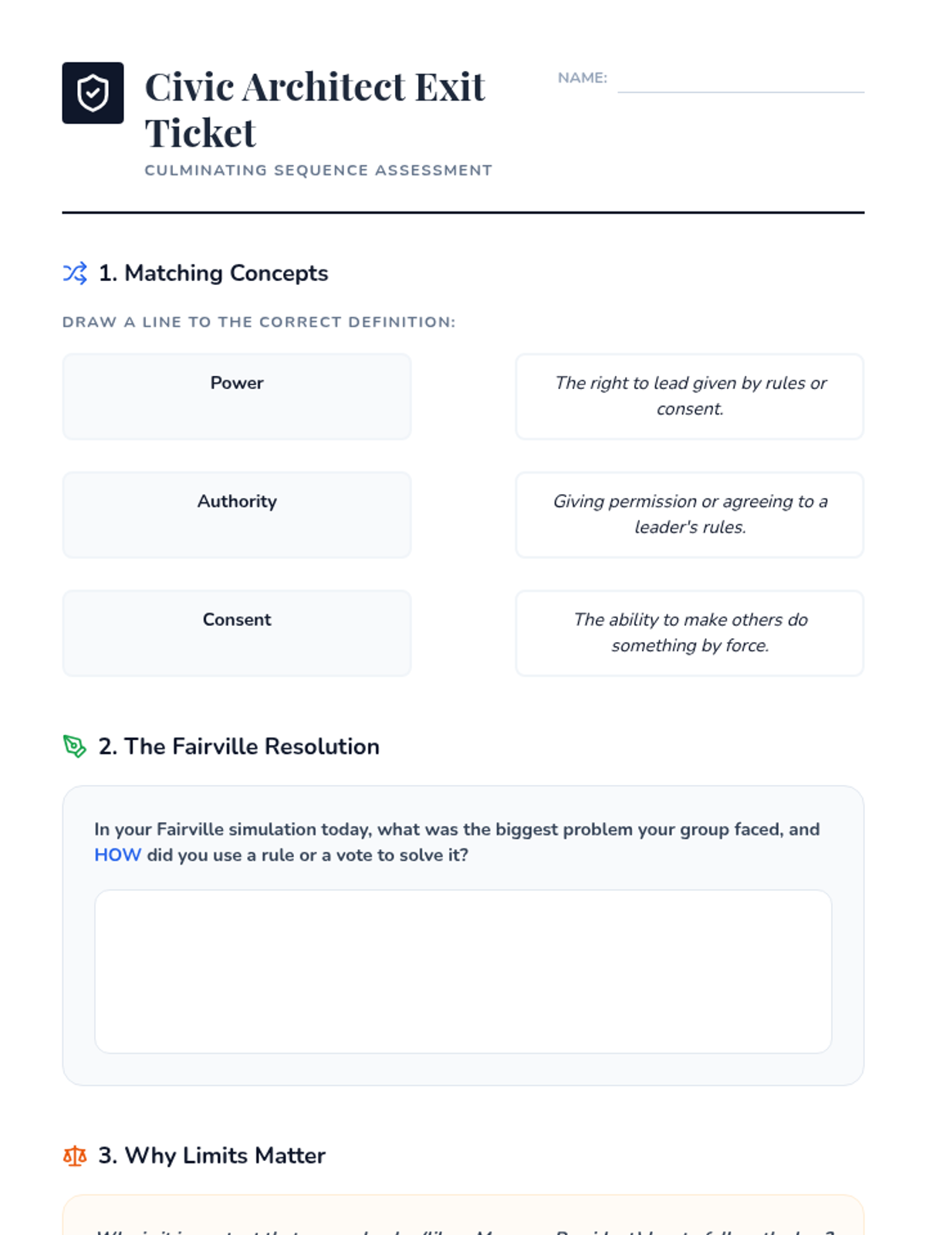Viewport: 926px width, 1235px height.
Task: Select the Authority term card
Action: coord(237,515)
